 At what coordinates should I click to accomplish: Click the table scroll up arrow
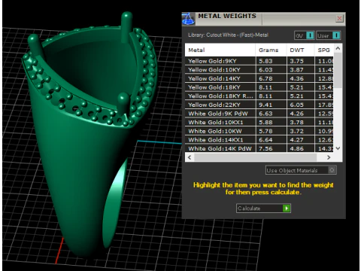338,48
